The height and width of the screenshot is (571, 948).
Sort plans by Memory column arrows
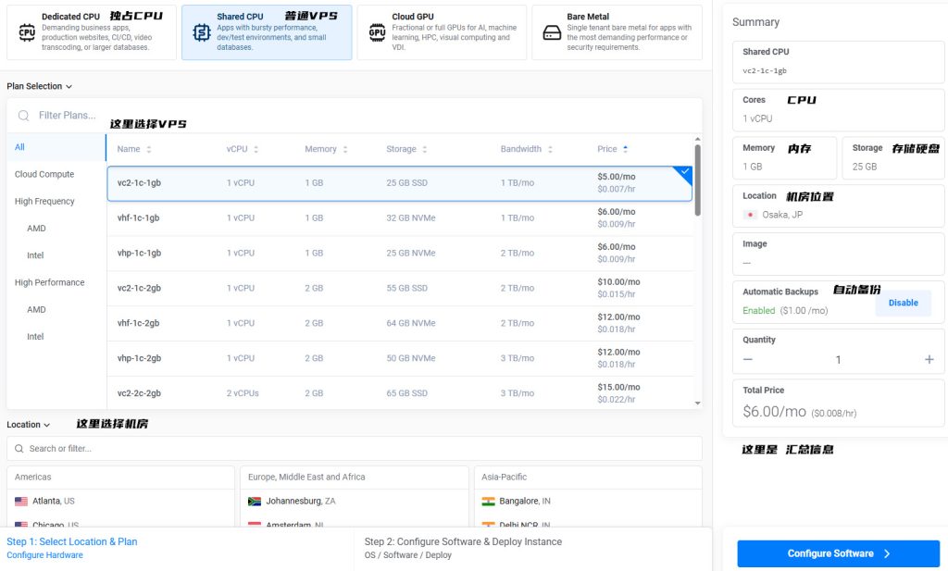click(x=345, y=149)
